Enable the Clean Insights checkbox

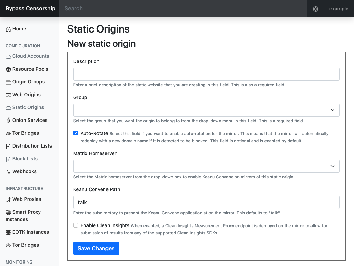pos(76,225)
